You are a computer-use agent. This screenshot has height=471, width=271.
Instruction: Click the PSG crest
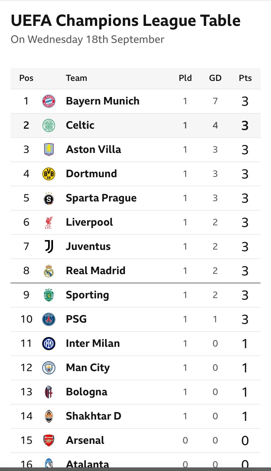tap(49, 319)
